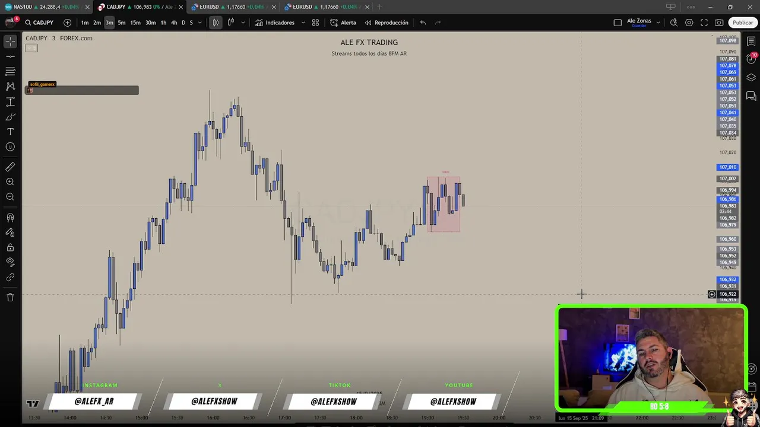This screenshot has width=760, height=427.
Task: Click the redo arrow
Action: (438, 23)
